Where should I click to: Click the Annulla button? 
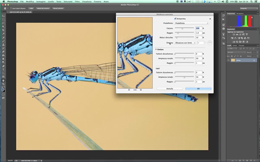pyautogui.click(x=169, y=89)
